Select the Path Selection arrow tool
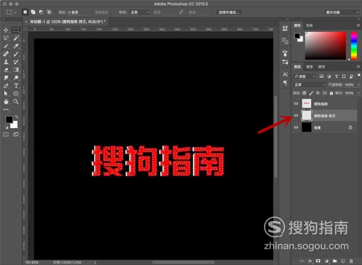This screenshot has width=362, height=265. [6, 94]
